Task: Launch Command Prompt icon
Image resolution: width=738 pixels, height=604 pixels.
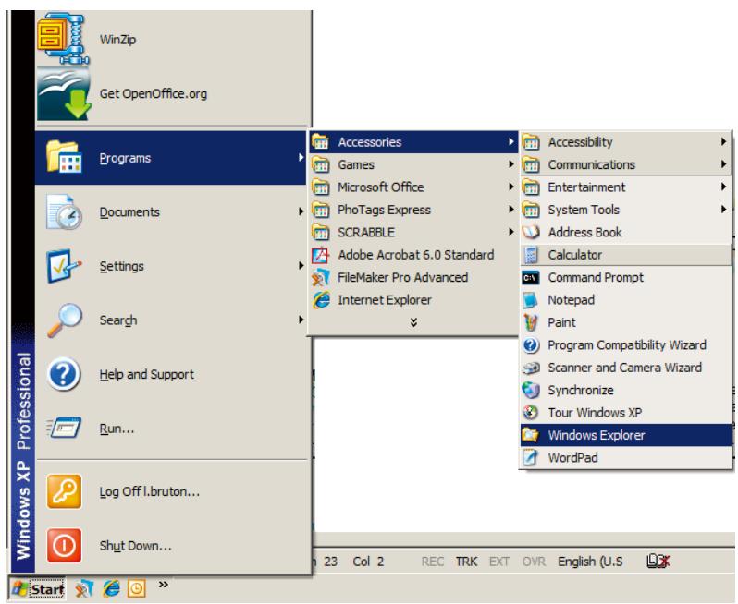Action: click(531, 277)
